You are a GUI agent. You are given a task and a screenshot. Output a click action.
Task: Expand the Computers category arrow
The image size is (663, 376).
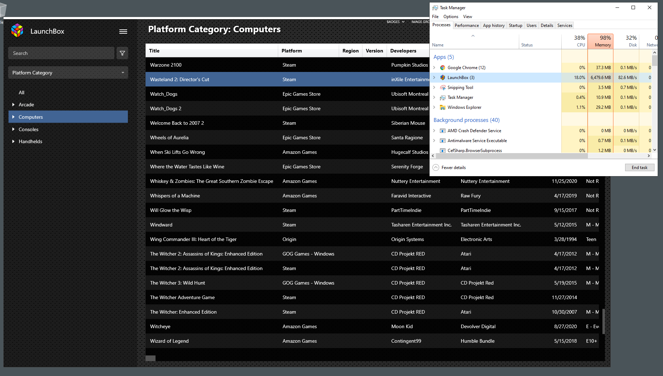click(x=13, y=117)
